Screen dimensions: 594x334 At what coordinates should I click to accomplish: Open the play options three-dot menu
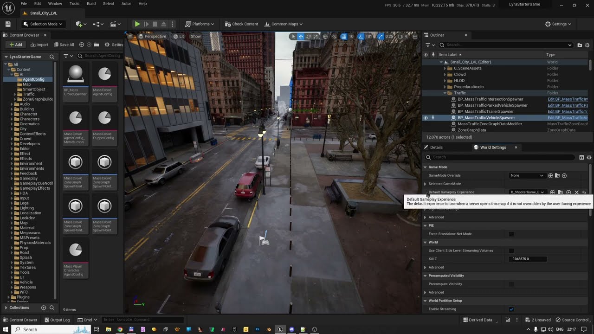tap(172, 24)
